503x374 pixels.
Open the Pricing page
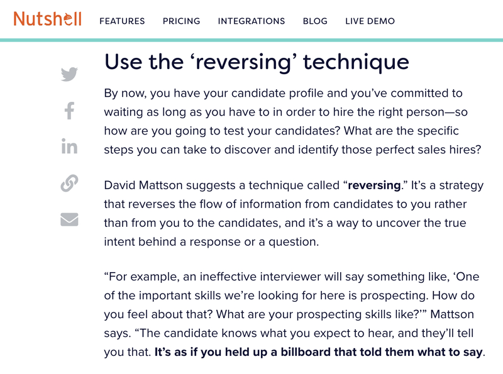pos(181,21)
